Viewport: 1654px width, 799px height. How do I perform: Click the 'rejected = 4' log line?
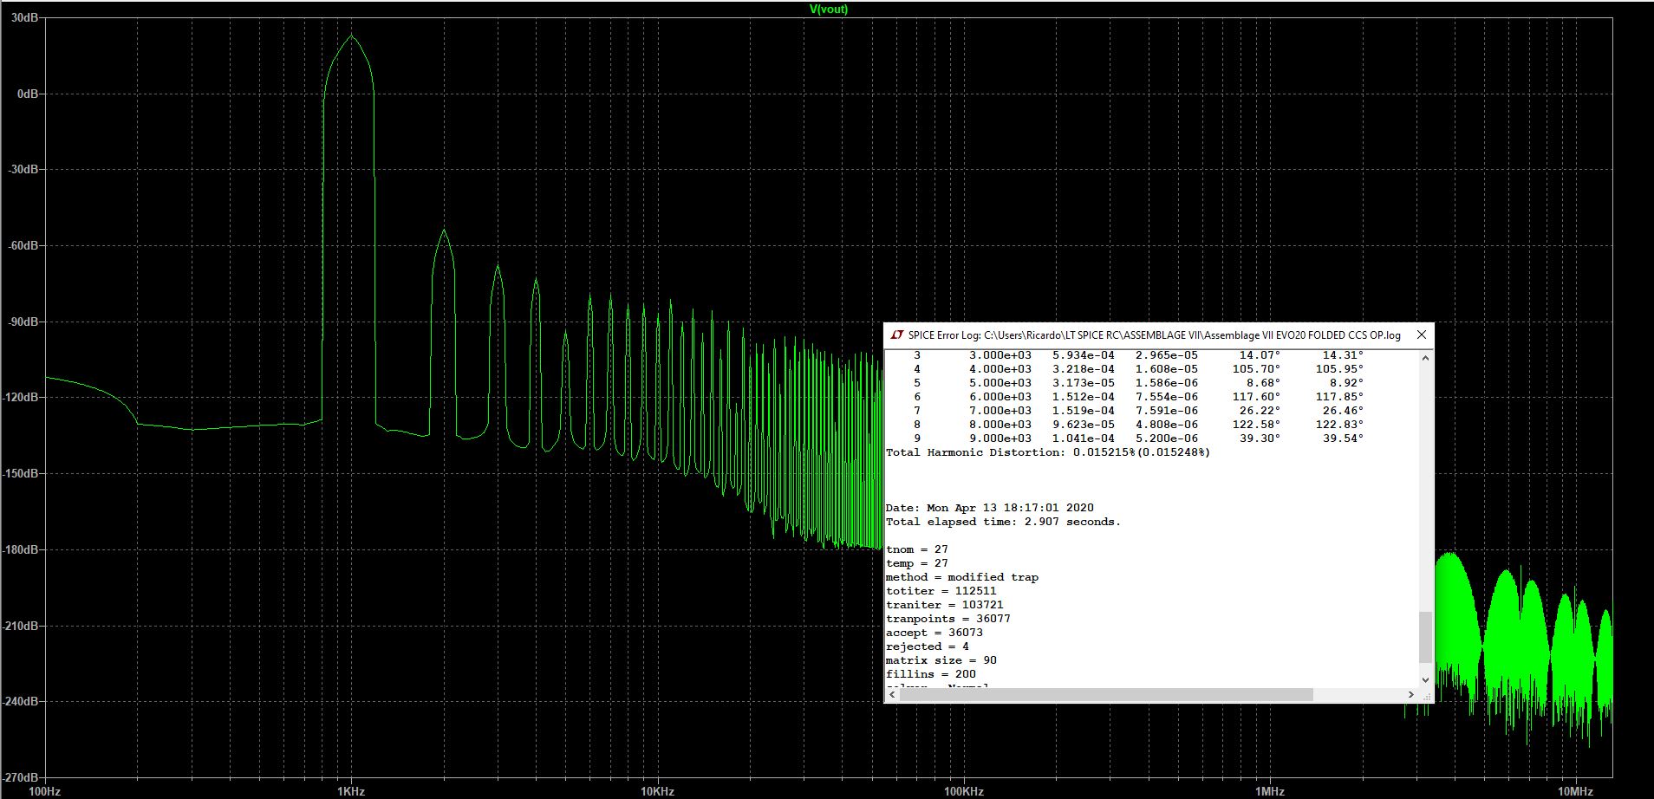coord(928,646)
